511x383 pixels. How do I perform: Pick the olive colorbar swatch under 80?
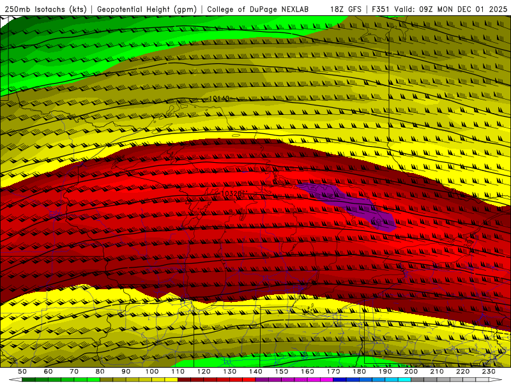pyautogui.click(x=107, y=380)
